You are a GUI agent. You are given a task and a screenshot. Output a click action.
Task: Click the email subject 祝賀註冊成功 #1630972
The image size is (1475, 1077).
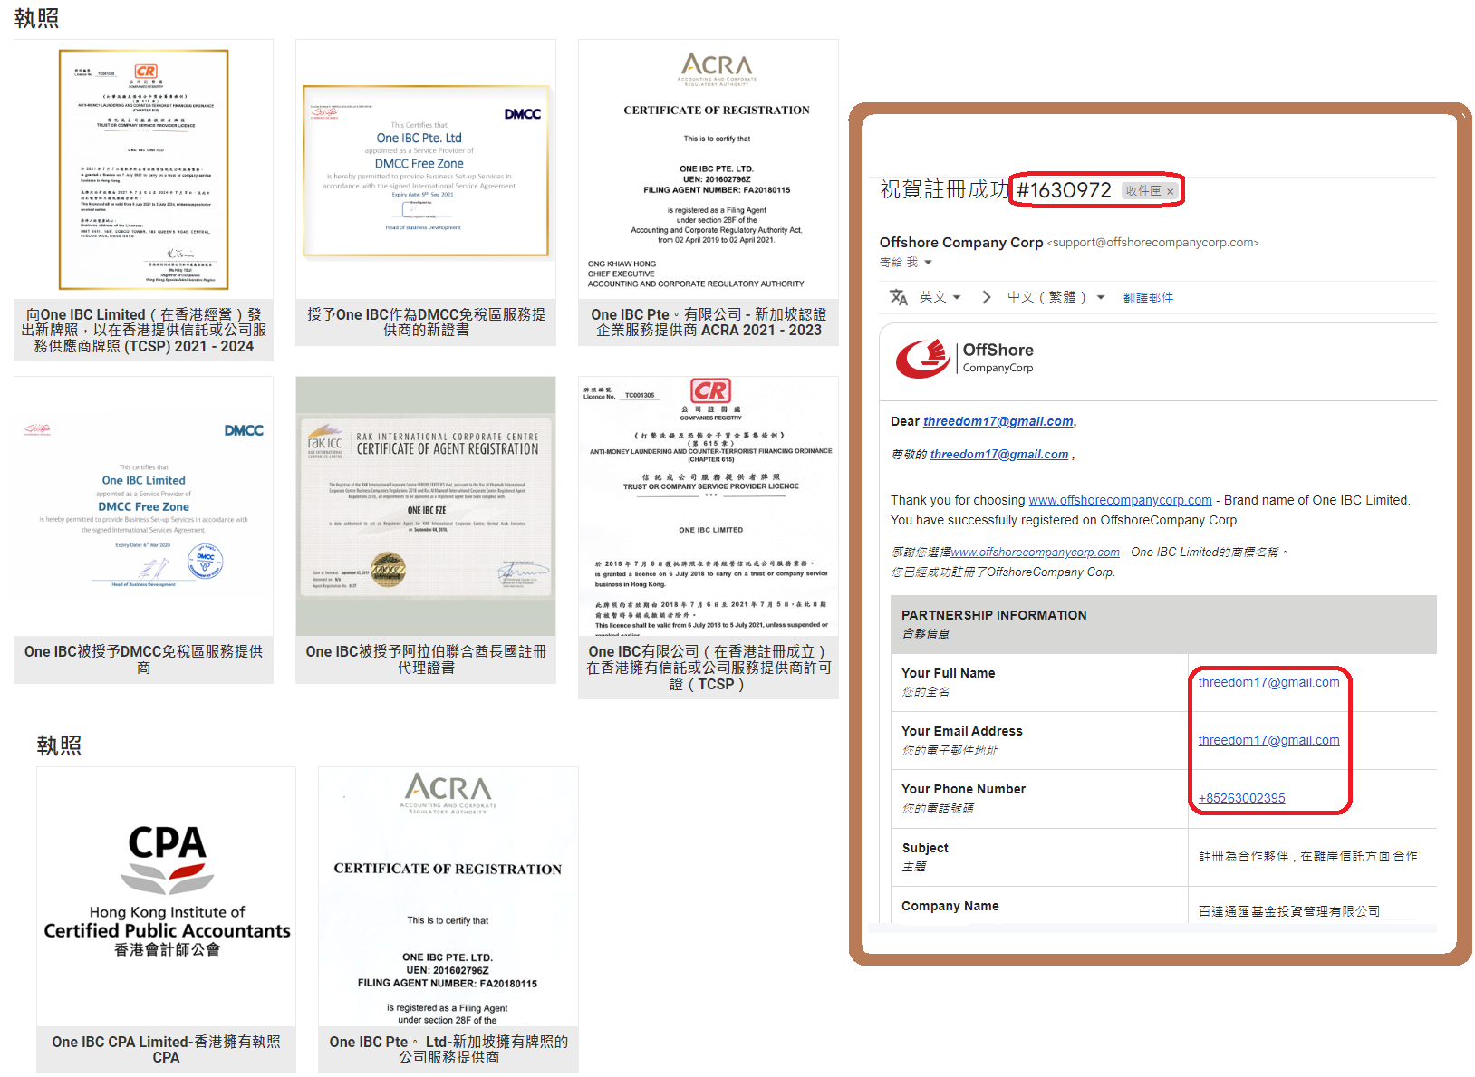pyautogui.click(x=996, y=189)
